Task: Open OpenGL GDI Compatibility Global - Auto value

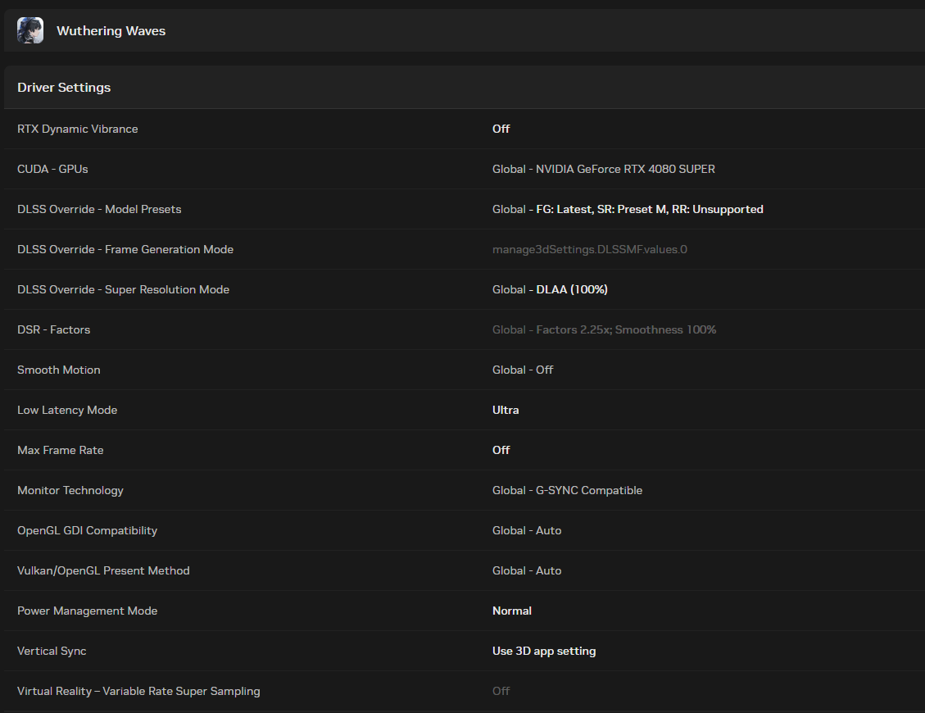Action: tap(527, 530)
